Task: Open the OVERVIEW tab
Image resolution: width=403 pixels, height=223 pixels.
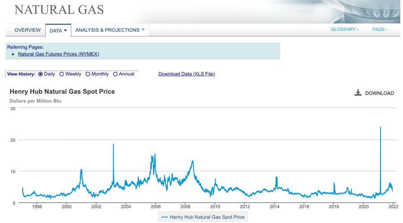Action: pos(27,30)
